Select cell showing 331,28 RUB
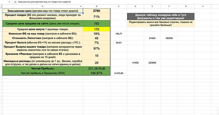Screen dimensions: 219x115 (x=96, y=69)
